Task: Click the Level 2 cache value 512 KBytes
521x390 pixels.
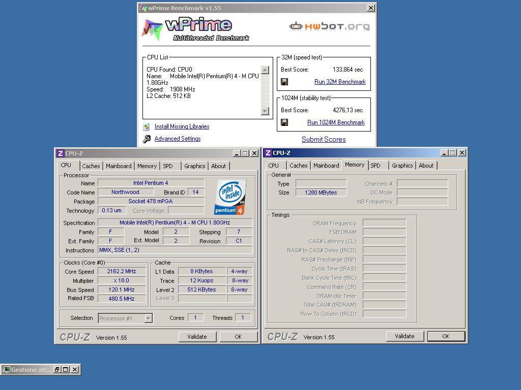Action: point(202,290)
